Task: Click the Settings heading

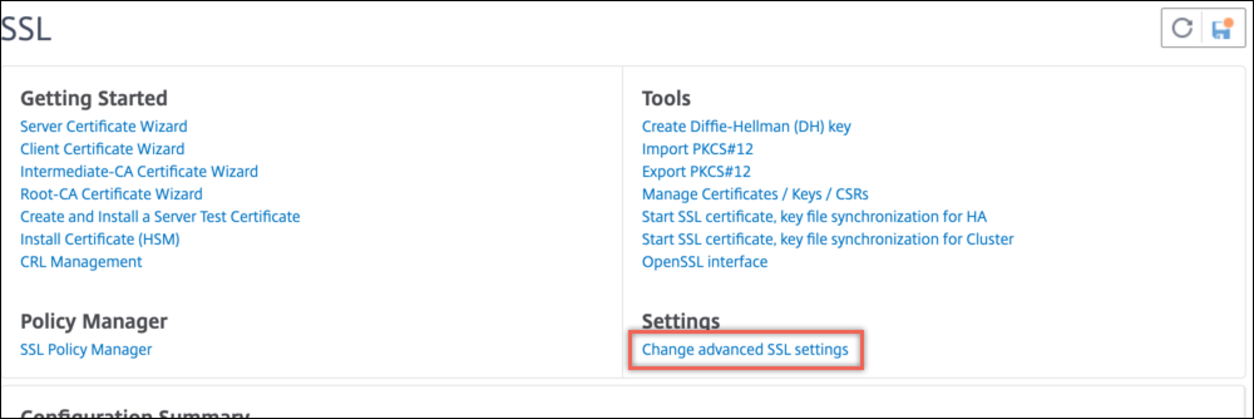Action: point(681,322)
